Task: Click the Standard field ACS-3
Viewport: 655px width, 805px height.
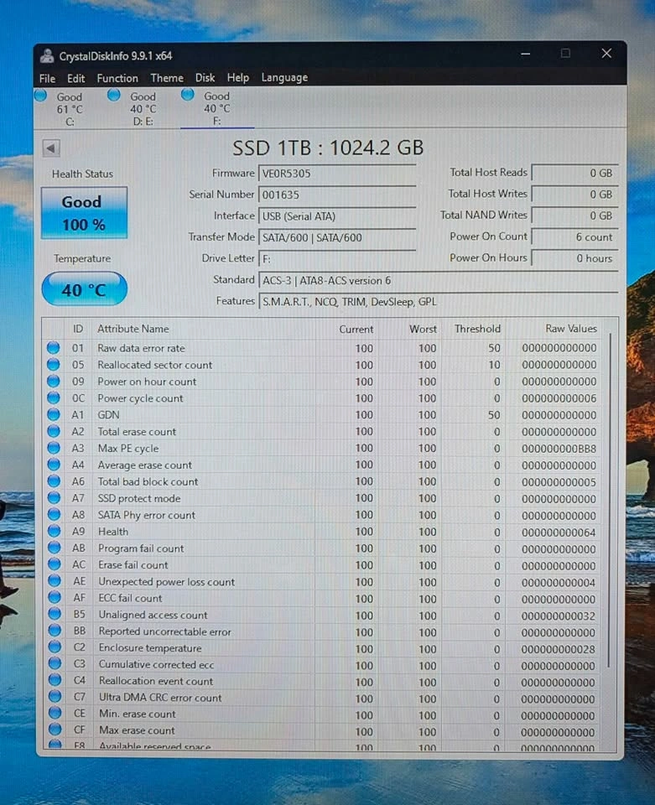Action: (x=439, y=280)
